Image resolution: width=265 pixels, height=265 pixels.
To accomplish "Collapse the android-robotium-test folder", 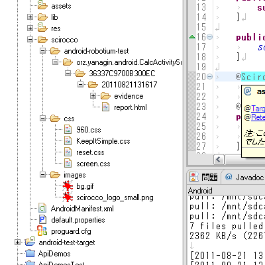I will 42,51.
